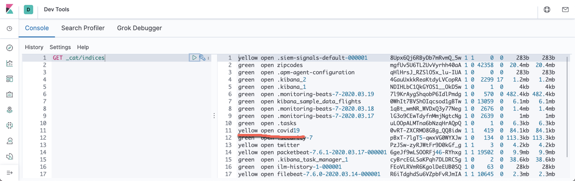Click the .apm-agent-configuration index name
Viewport: 575px width, 181px height.
click(x=316, y=73)
